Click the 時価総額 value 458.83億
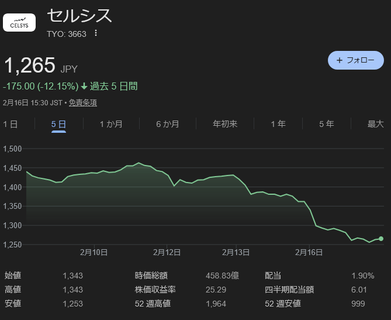 pos(222,276)
